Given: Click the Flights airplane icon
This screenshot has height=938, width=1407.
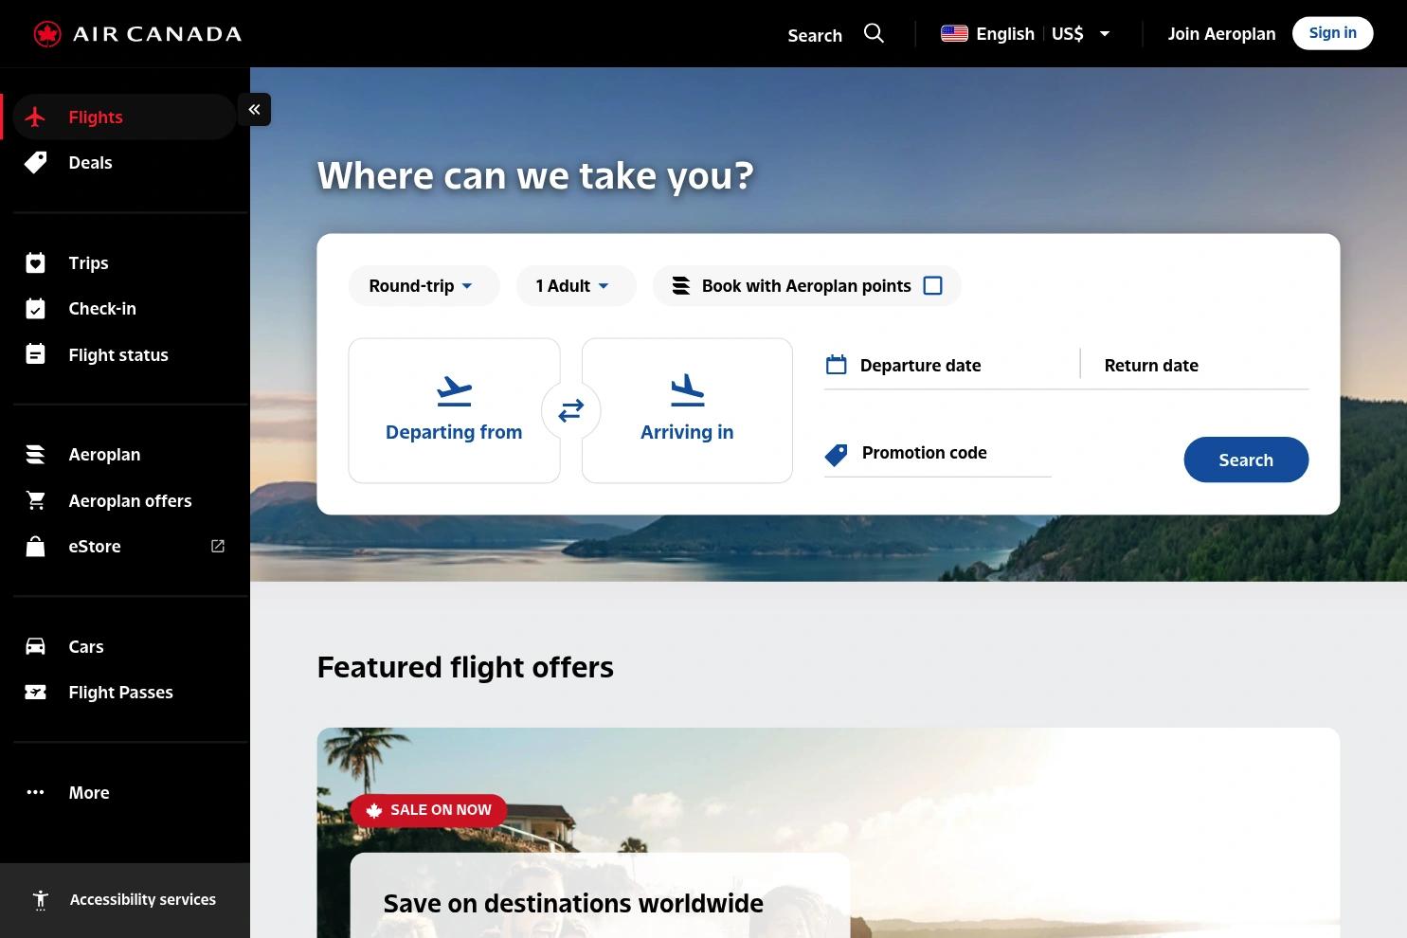Looking at the screenshot, I should coord(35,117).
